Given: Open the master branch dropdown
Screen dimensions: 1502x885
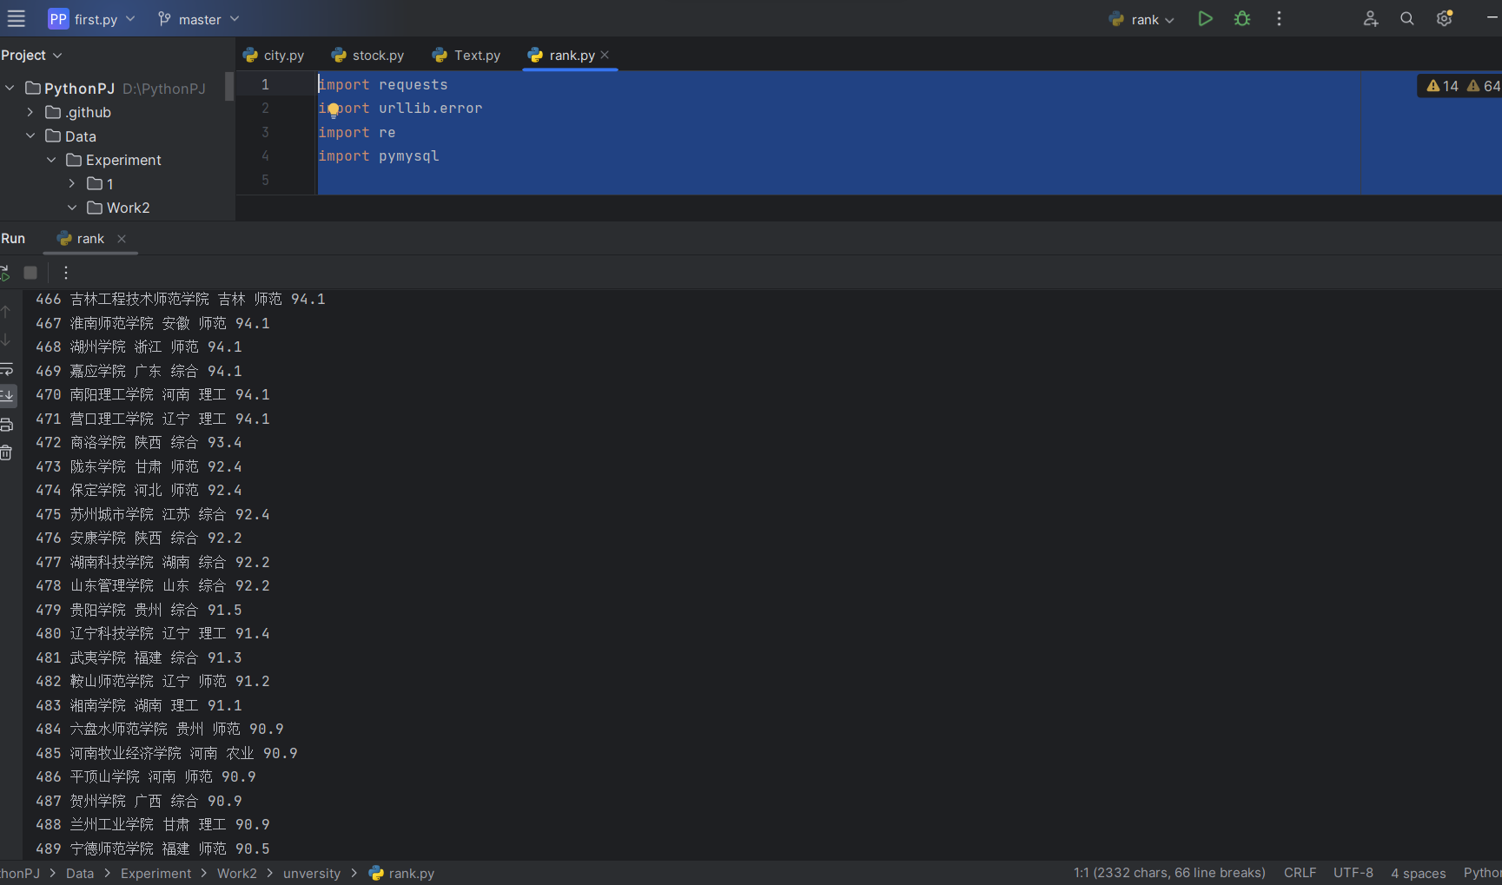Looking at the screenshot, I should (x=198, y=19).
